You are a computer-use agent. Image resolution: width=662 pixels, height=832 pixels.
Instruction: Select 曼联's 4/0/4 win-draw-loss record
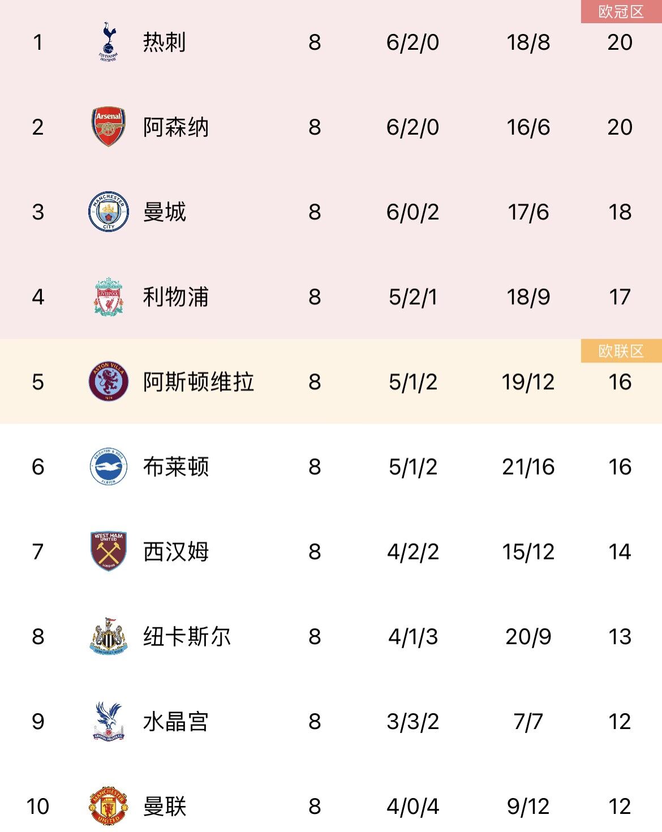[412, 806]
